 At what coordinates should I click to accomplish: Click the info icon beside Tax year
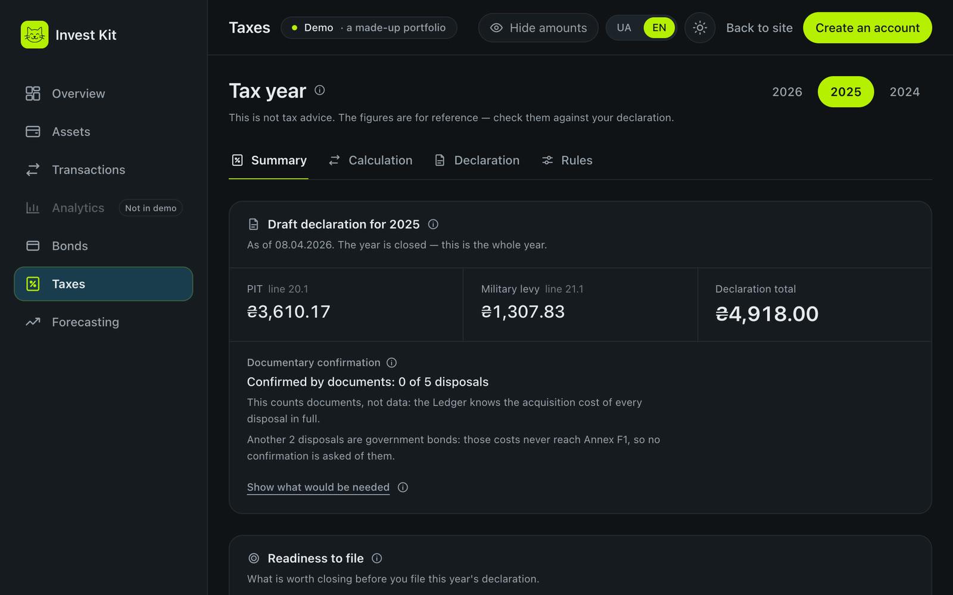point(320,90)
